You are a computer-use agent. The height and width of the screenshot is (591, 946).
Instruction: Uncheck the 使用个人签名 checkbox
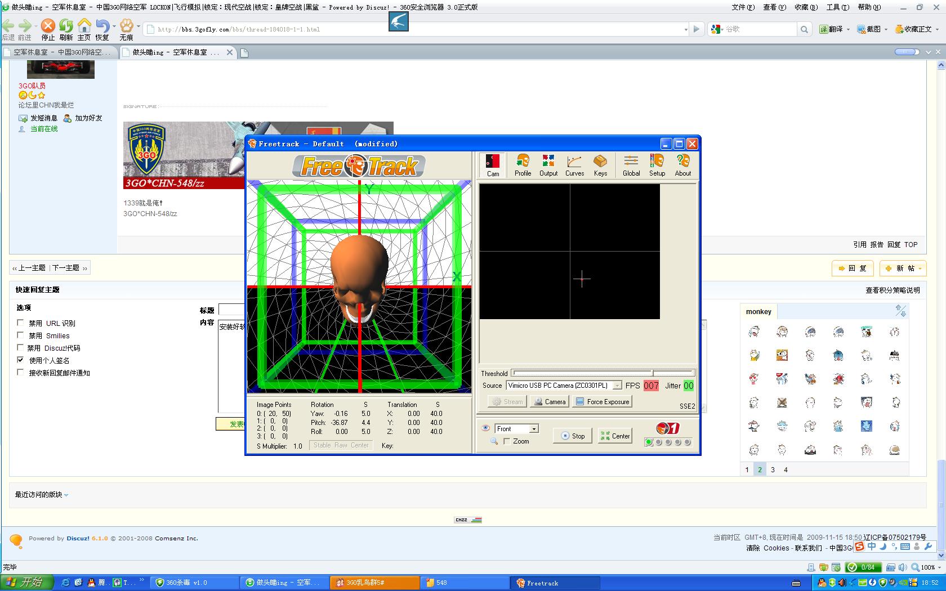coord(20,360)
